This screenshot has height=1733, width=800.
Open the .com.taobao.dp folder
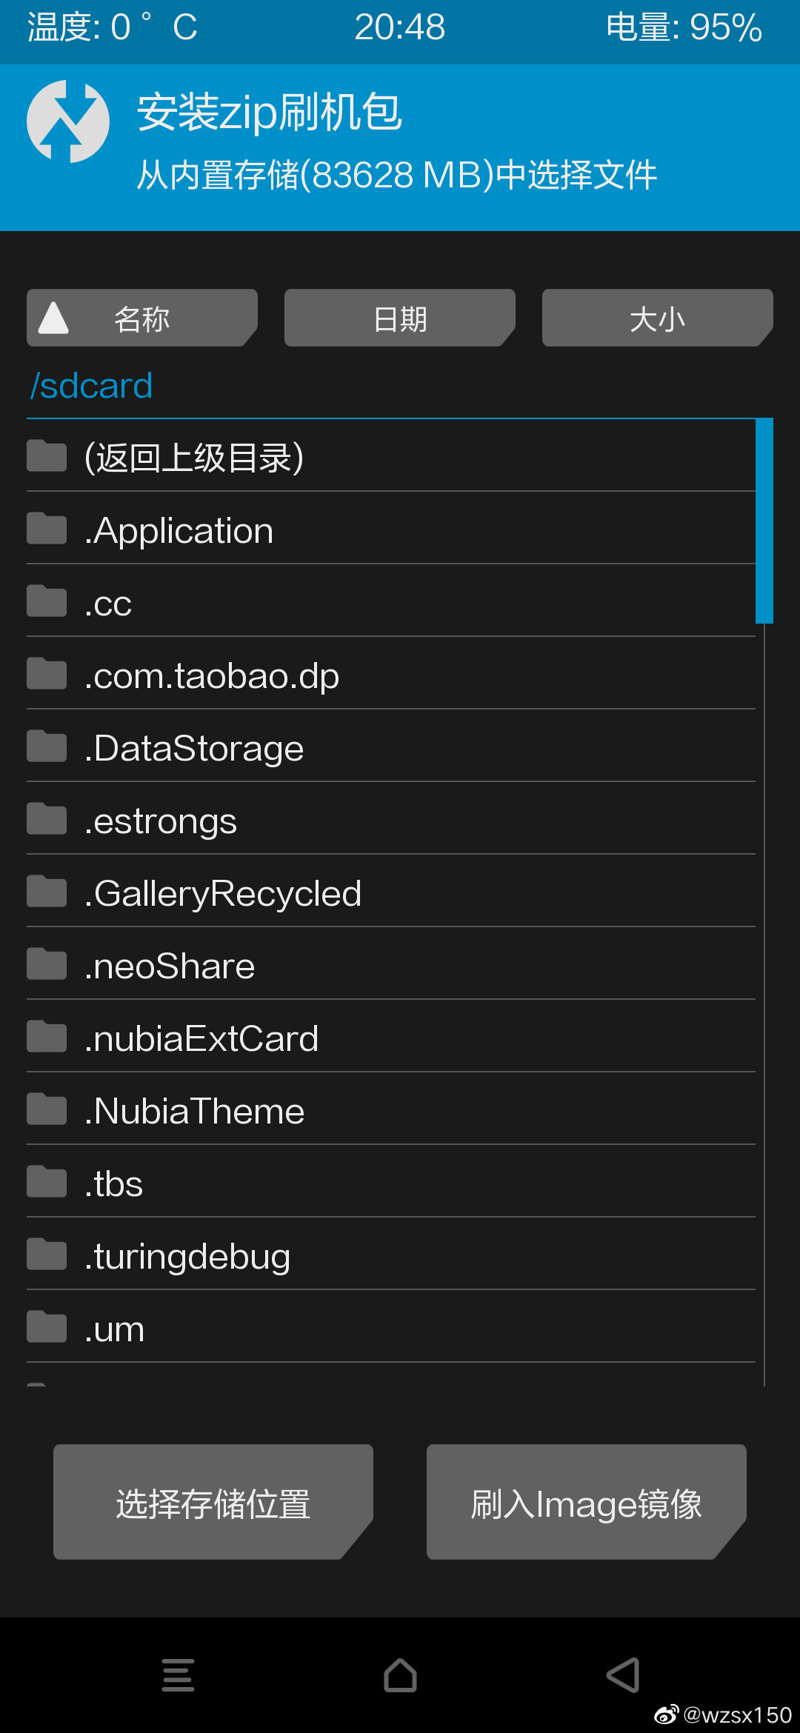(391, 674)
